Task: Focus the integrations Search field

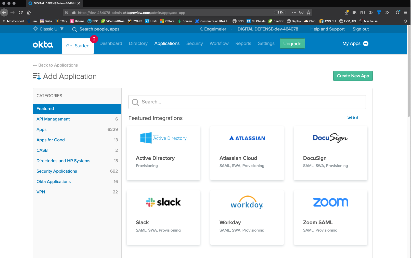Action: click(x=247, y=102)
